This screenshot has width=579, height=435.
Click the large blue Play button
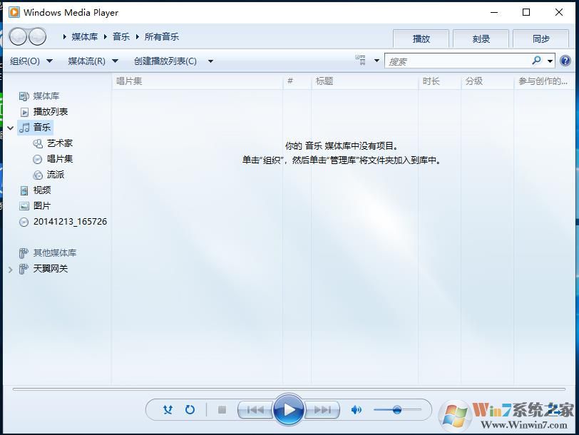click(289, 409)
